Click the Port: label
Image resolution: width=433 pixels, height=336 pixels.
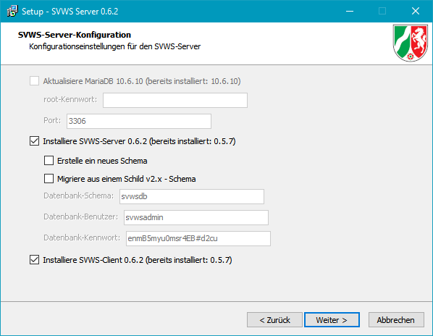click(52, 120)
